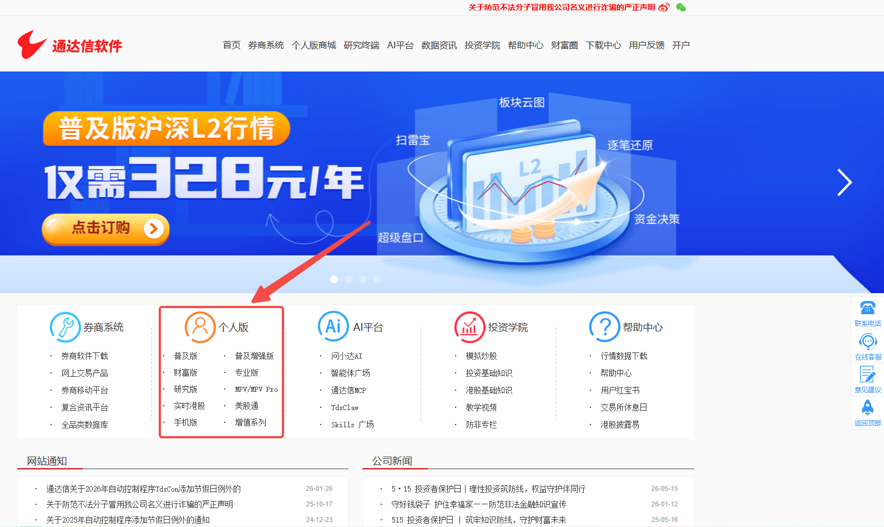Click 返回顶部 rocket icon
Image resolution: width=884 pixels, height=527 pixels.
[868, 407]
